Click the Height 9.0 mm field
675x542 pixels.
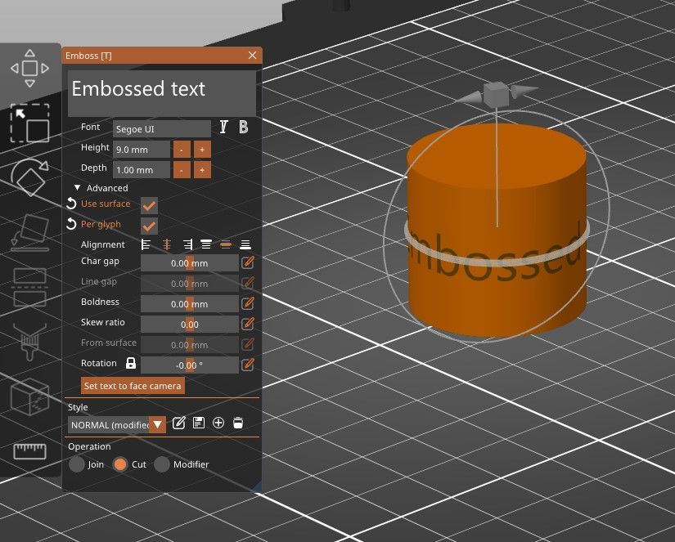(x=142, y=150)
